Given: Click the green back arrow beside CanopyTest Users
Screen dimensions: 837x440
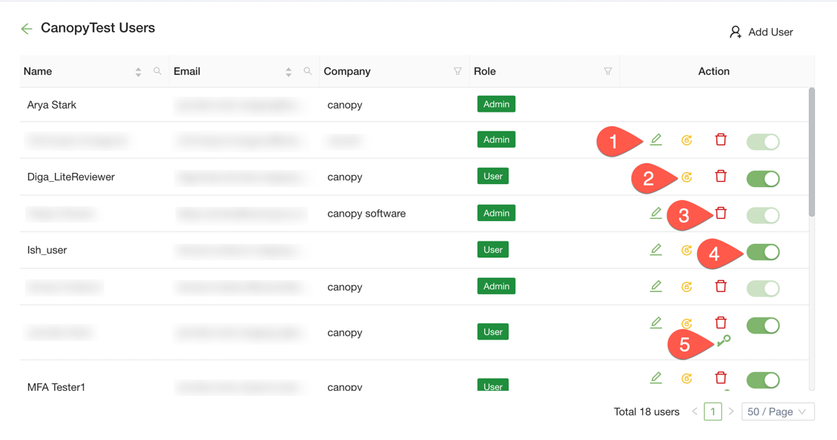Looking at the screenshot, I should point(26,29).
